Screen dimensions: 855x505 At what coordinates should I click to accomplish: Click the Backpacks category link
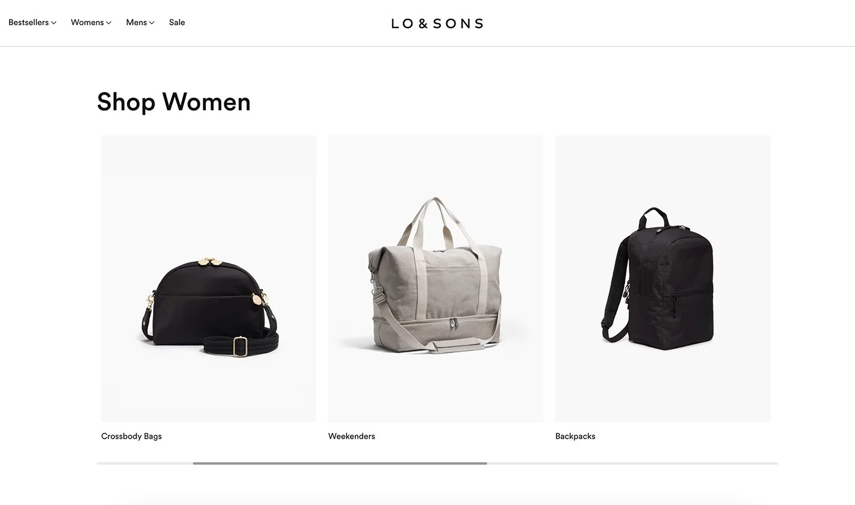point(576,436)
